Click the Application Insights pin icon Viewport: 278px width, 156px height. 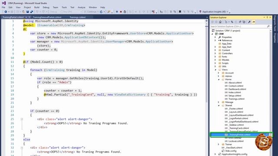tap(200, 12)
